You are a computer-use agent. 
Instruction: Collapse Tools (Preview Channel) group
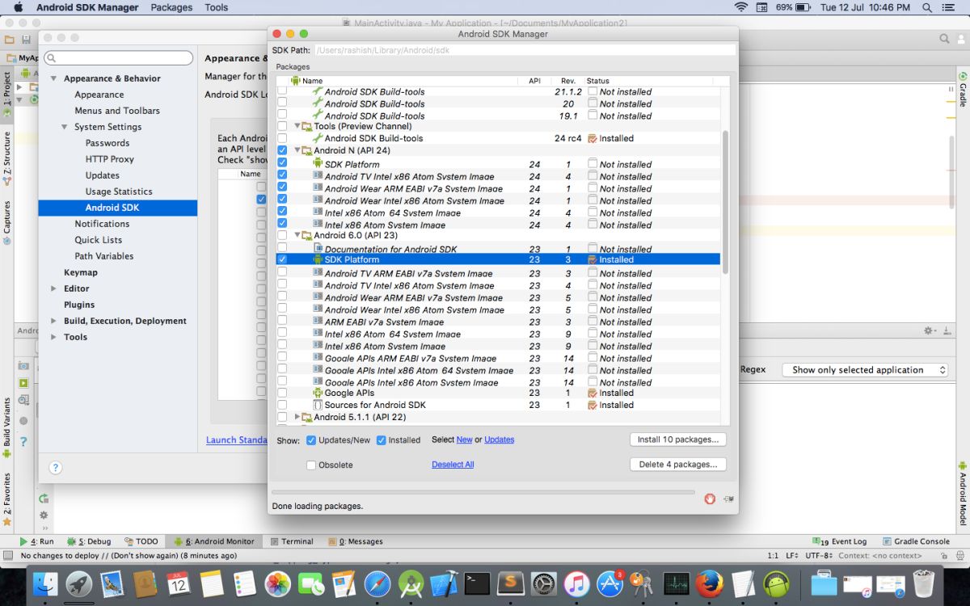click(297, 126)
